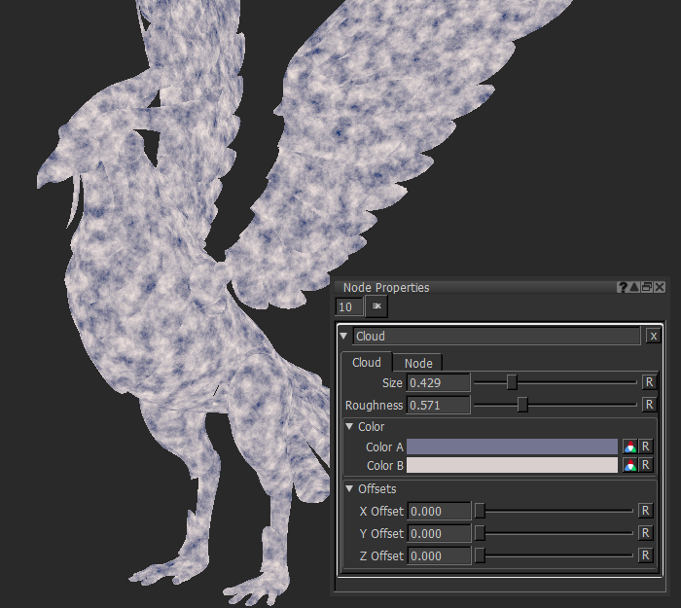Viewport: 681px width, 608px height.
Task: Click the help question mark icon
Action: [623, 287]
